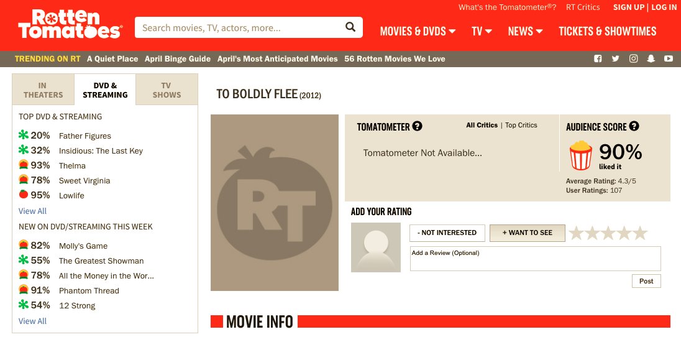Select the Top Critics filter
681x337 pixels.
521,125
